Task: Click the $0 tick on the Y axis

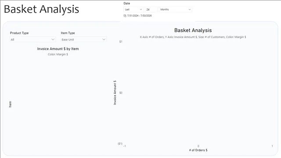Action: [121, 93]
